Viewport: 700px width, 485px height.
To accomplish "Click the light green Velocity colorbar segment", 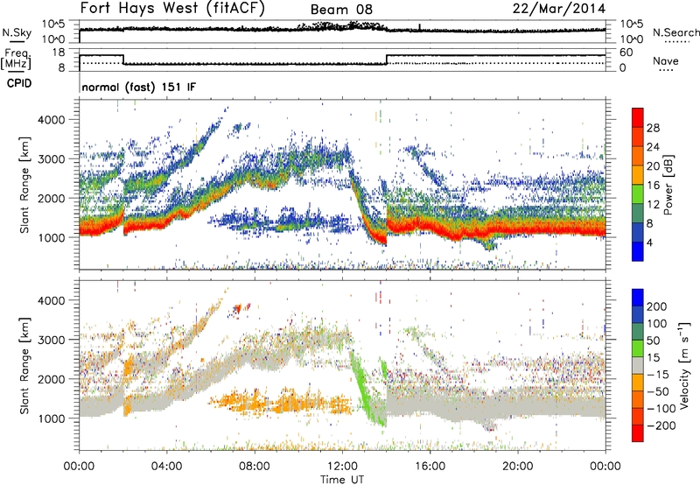I will (x=638, y=348).
